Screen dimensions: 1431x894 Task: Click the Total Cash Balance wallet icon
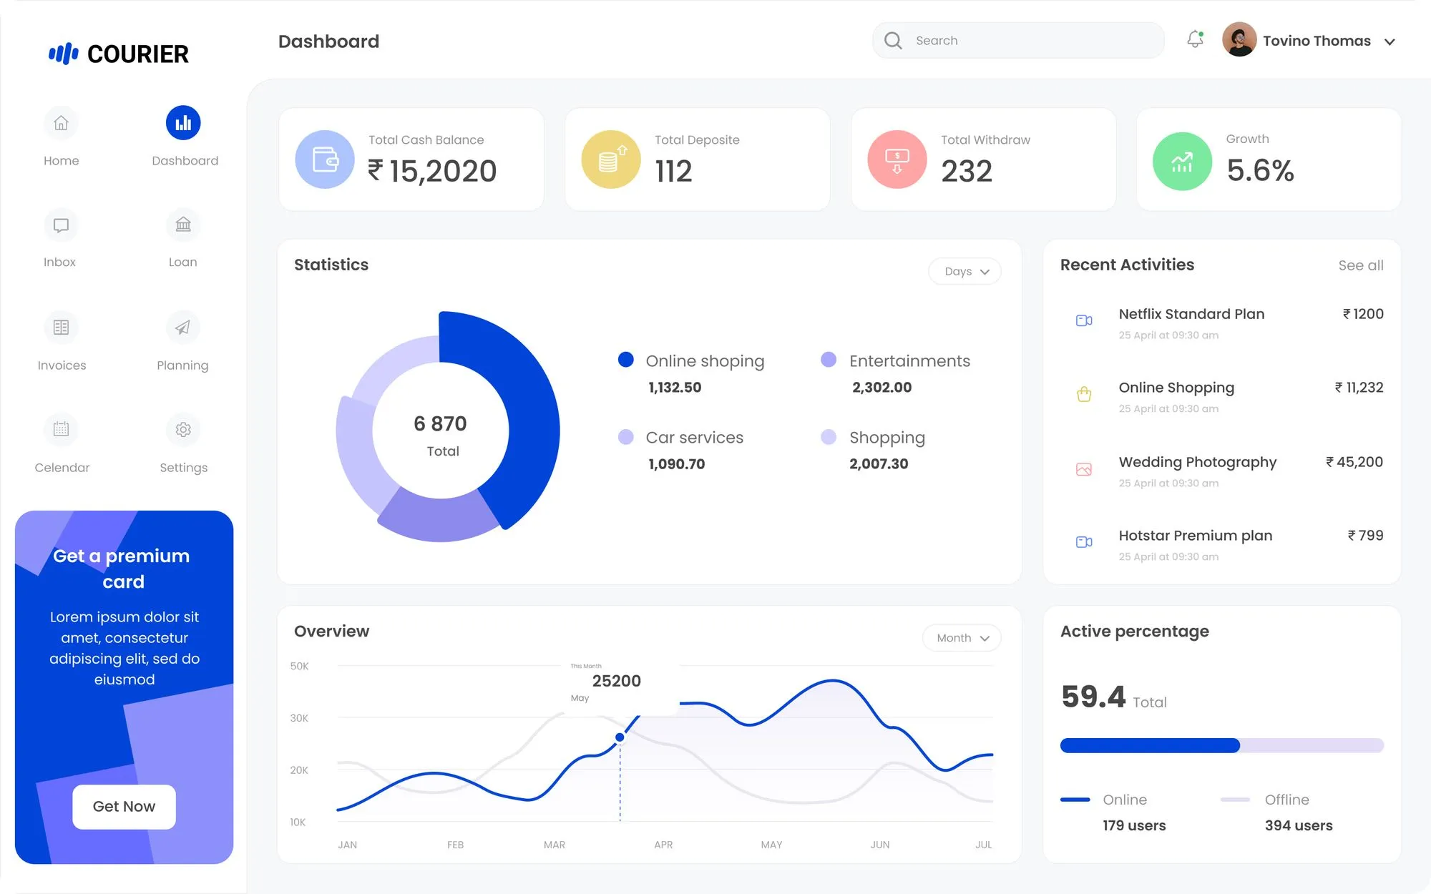click(x=325, y=159)
